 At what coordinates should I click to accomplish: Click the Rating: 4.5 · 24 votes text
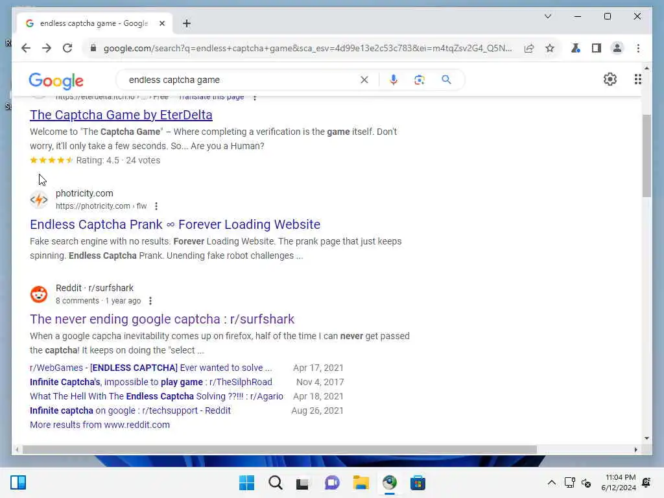click(118, 161)
